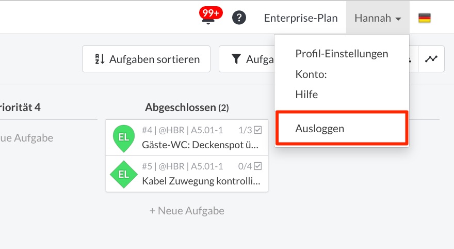Viewport: 454px width, 249px height.
Task: Open the notifications bell with 99+ badge
Action: pyautogui.click(x=209, y=18)
